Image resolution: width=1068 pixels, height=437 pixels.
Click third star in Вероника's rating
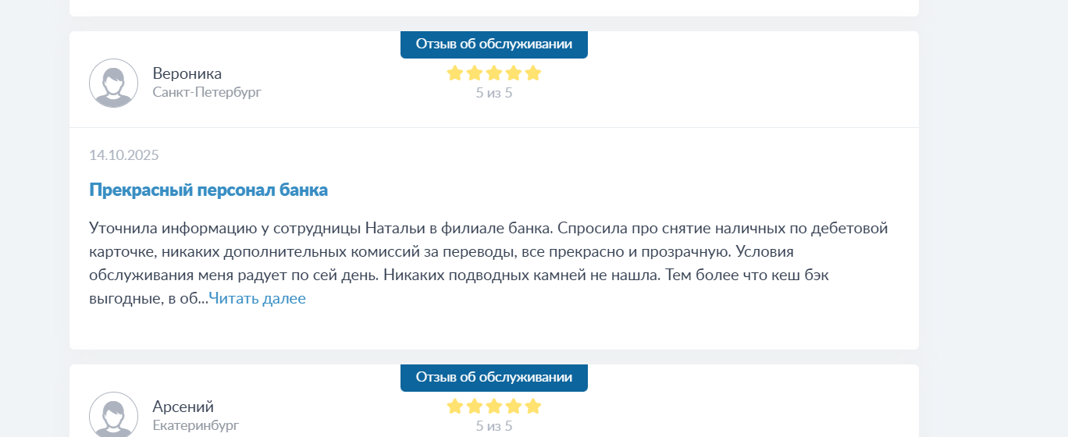point(494,73)
